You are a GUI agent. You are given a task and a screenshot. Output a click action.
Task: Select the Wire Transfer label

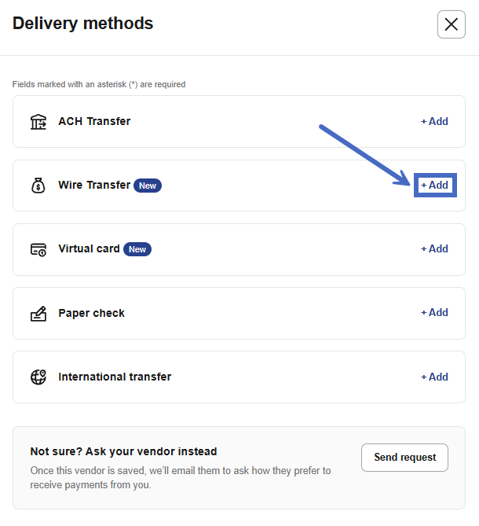[x=94, y=186]
